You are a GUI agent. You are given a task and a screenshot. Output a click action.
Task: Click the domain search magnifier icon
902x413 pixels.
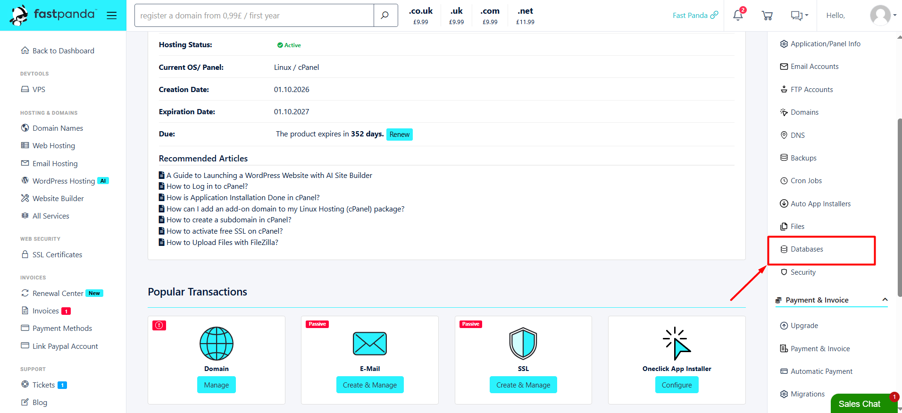pyautogui.click(x=385, y=16)
